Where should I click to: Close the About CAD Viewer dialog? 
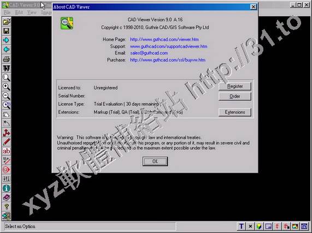click(x=254, y=7)
